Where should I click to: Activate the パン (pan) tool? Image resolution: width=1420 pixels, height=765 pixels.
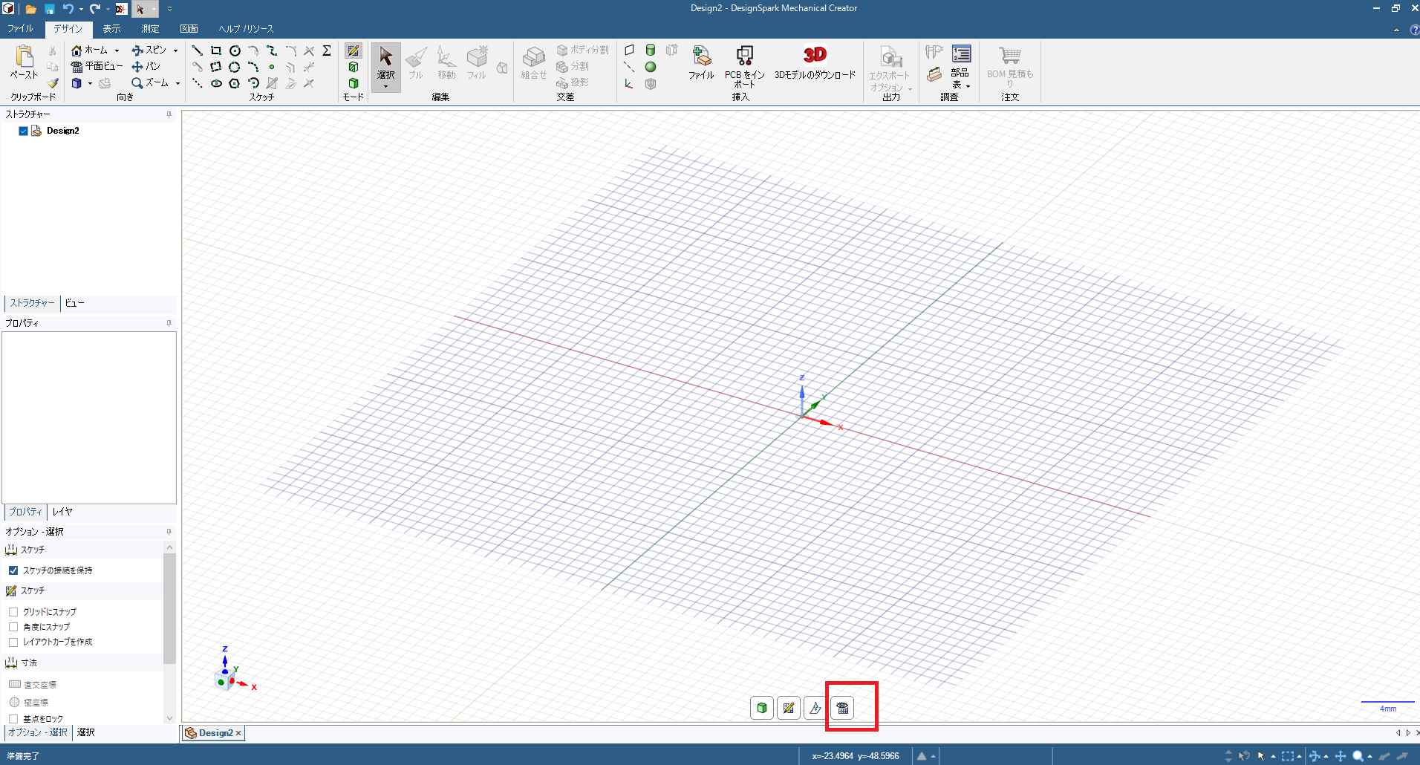click(146, 66)
